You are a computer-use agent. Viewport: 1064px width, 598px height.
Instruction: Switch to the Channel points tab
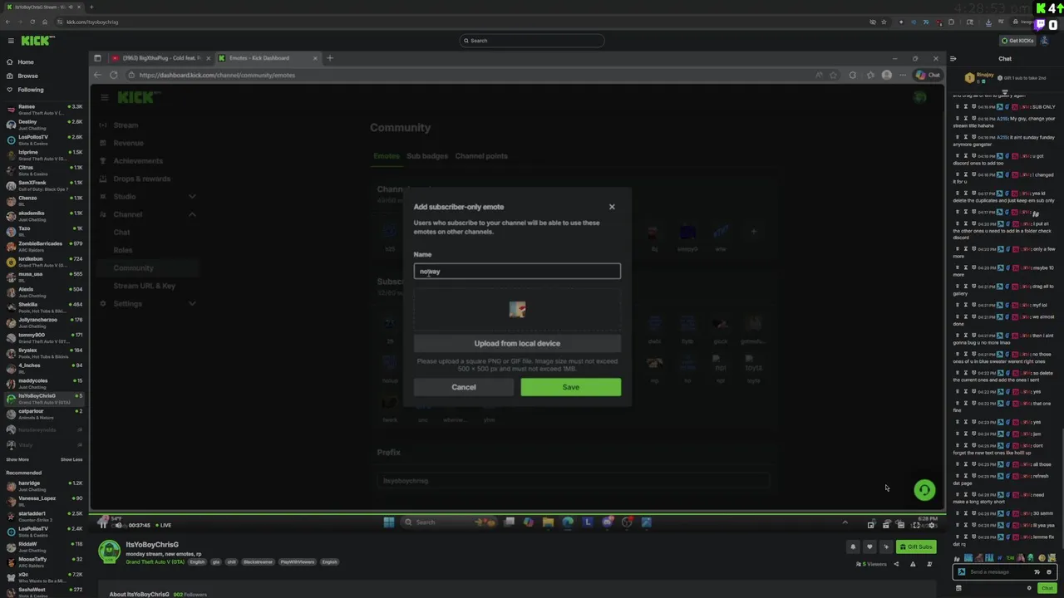(481, 156)
